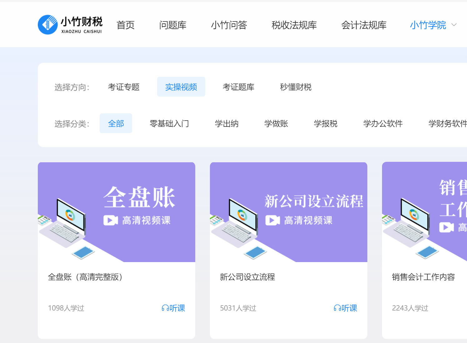Choose the 秒懂财税 direction
Screen dimensions: 467x343
[296, 87]
